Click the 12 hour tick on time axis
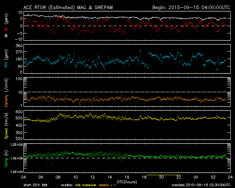The image size is (235, 188). 93,177
